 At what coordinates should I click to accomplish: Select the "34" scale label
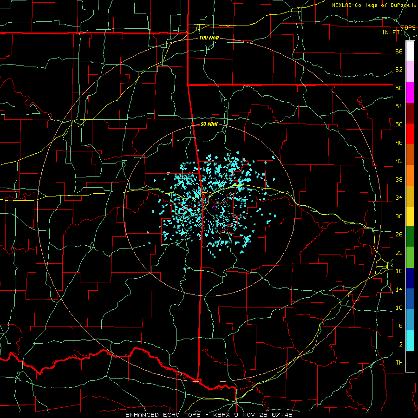pos(399,198)
